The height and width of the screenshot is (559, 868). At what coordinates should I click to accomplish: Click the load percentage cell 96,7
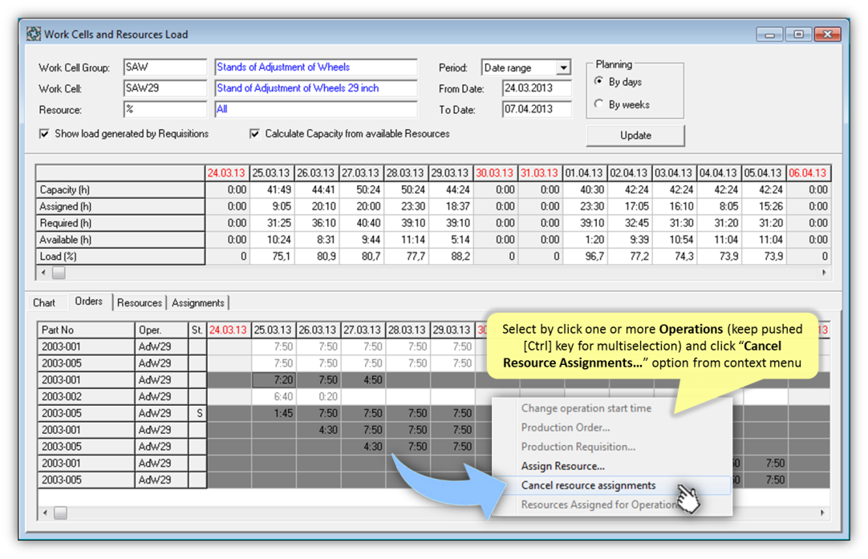tap(585, 257)
